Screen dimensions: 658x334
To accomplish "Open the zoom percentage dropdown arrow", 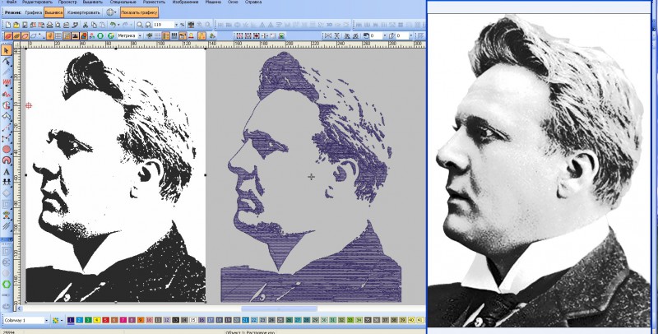I will coord(176,25).
